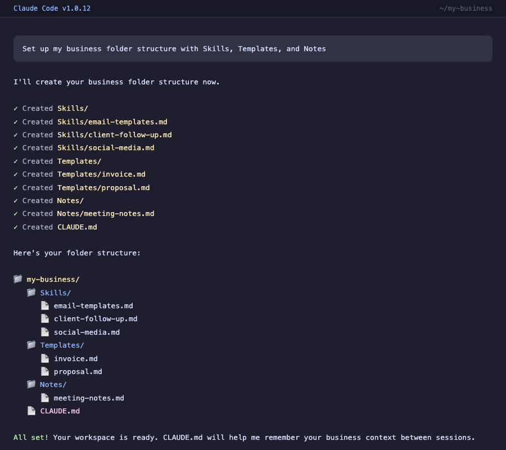The image size is (506, 450).
Task: Click the my-business root folder icon
Action: (18, 279)
